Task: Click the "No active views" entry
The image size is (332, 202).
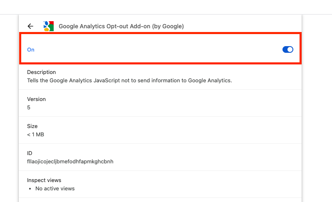Action: [55, 188]
